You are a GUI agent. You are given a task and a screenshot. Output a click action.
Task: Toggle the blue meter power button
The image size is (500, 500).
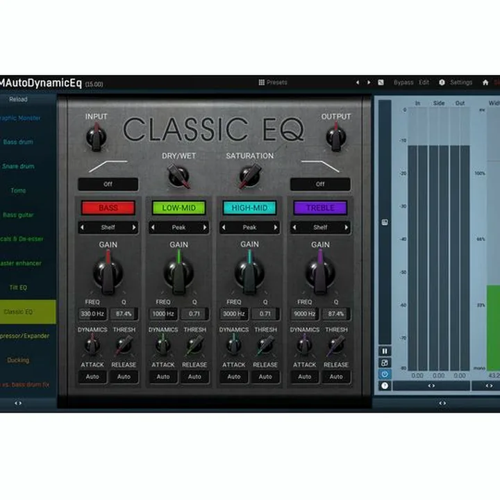point(385,374)
